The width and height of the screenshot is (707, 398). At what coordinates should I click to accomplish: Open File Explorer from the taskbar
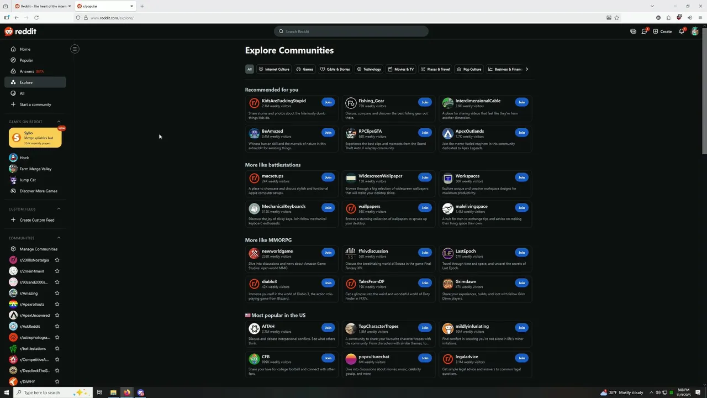pos(113,392)
